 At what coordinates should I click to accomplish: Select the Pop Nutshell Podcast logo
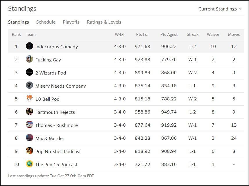29,151
